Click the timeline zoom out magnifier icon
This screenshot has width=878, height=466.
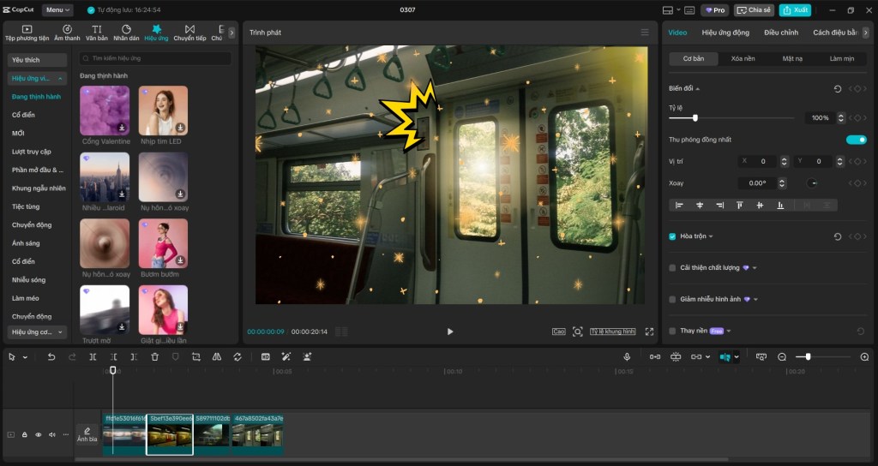782,356
